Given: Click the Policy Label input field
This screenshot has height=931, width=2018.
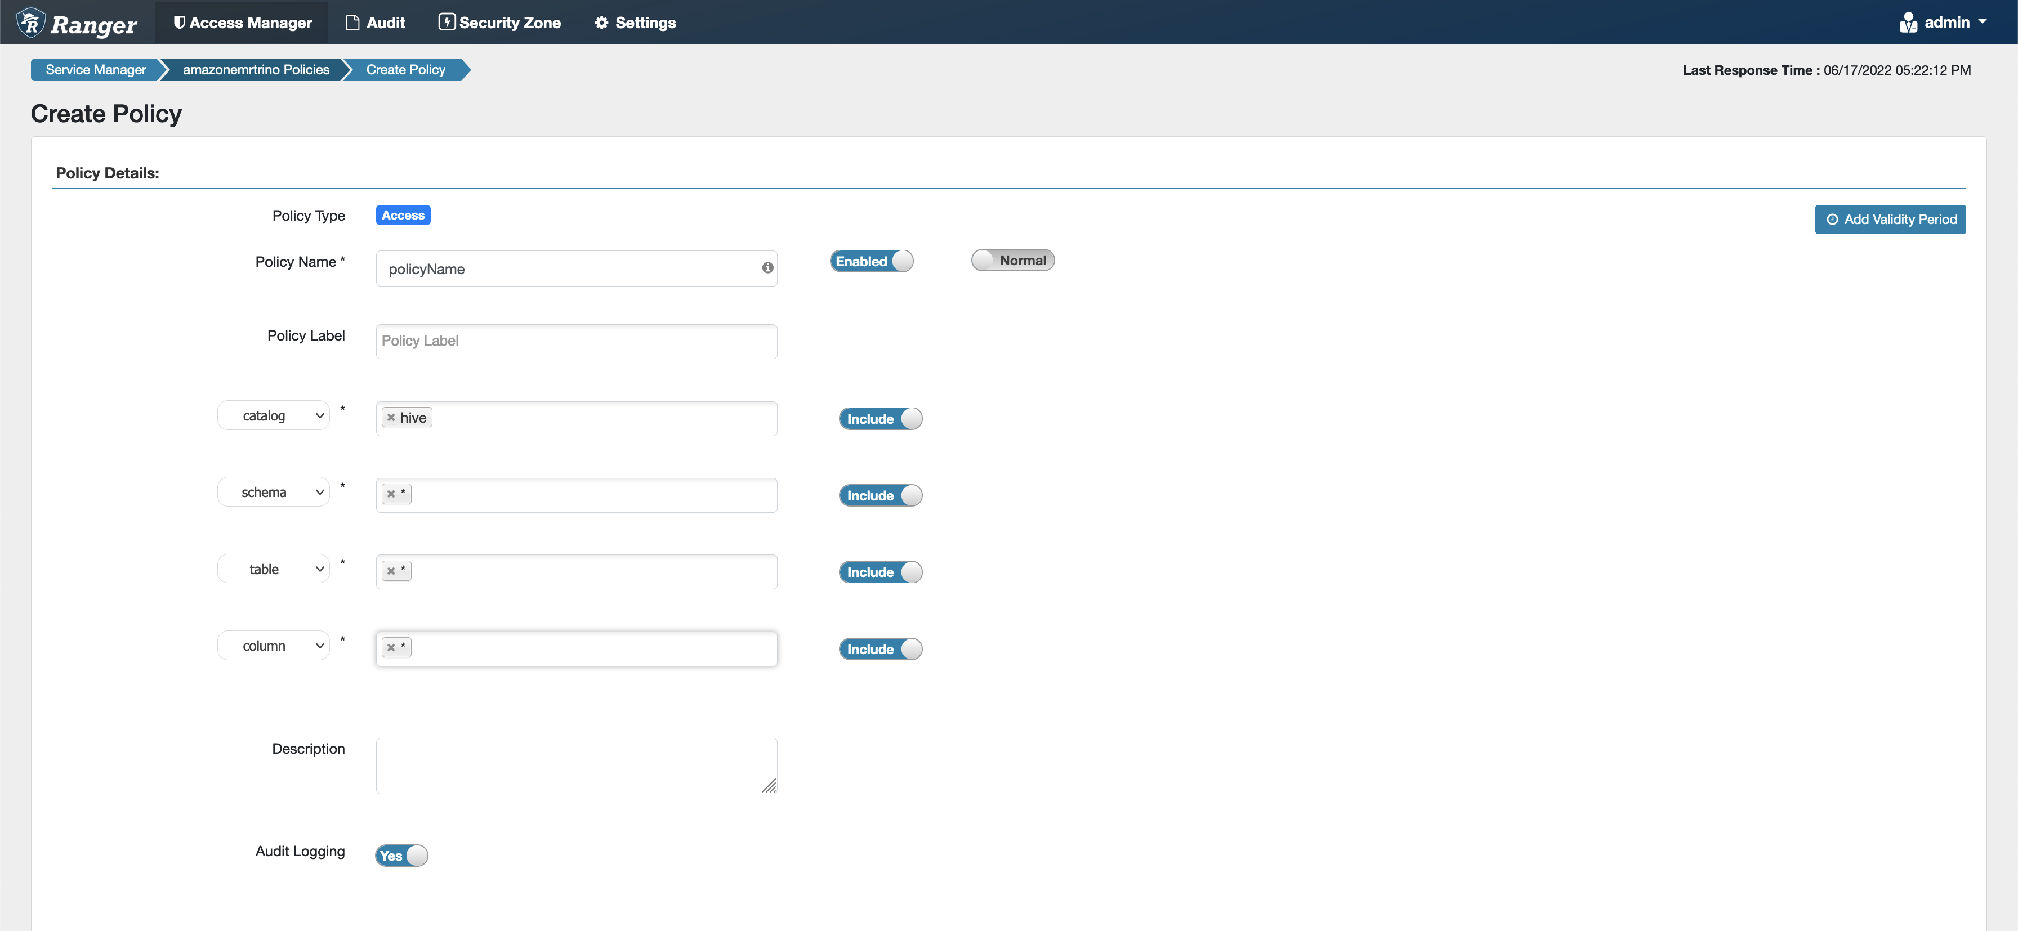Looking at the screenshot, I should (575, 341).
